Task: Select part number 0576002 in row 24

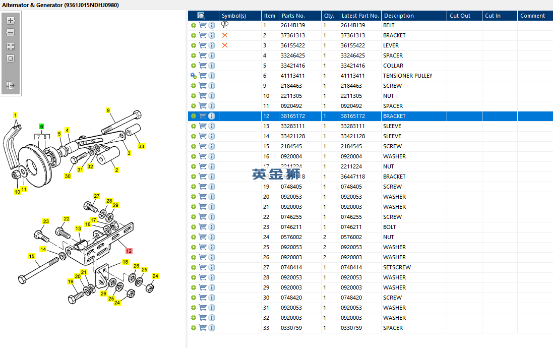Action: pyautogui.click(x=291, y=237)
